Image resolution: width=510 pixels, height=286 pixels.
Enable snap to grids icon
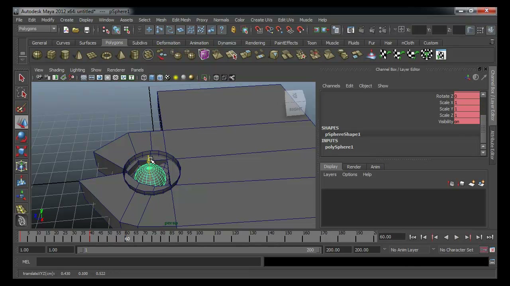point(259,30)
